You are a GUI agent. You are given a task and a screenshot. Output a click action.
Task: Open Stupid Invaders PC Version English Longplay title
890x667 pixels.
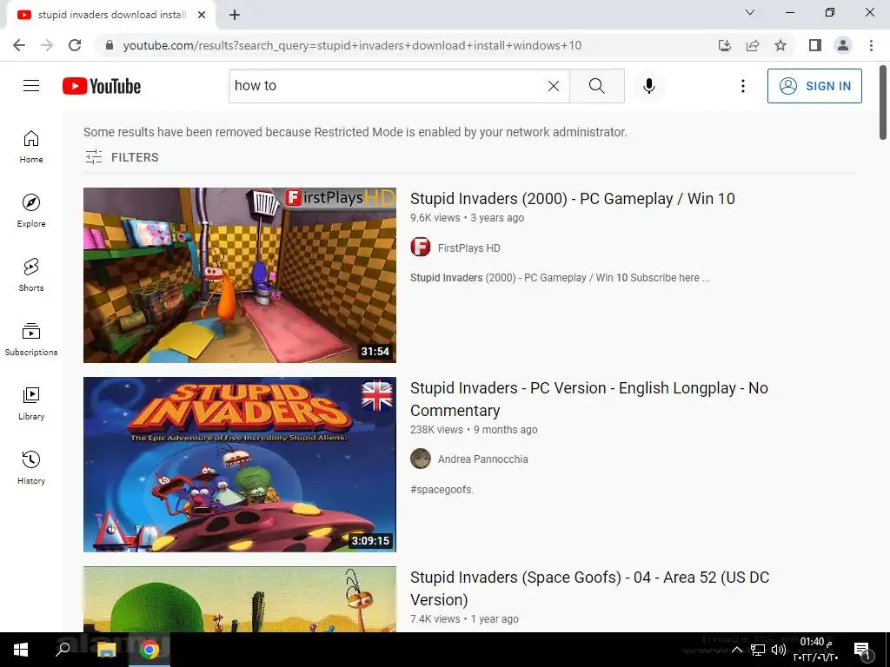(x=589, y=399)
